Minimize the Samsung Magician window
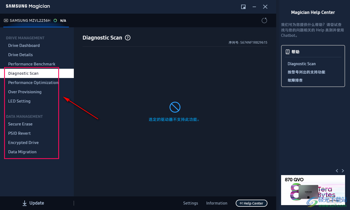Screen dimensions: 350x210 click(254, 7)
